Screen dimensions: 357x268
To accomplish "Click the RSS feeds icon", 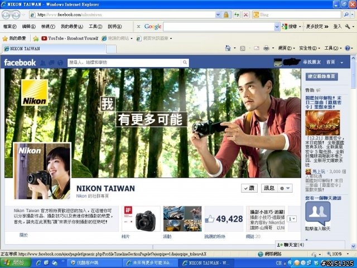I will 243,48.
